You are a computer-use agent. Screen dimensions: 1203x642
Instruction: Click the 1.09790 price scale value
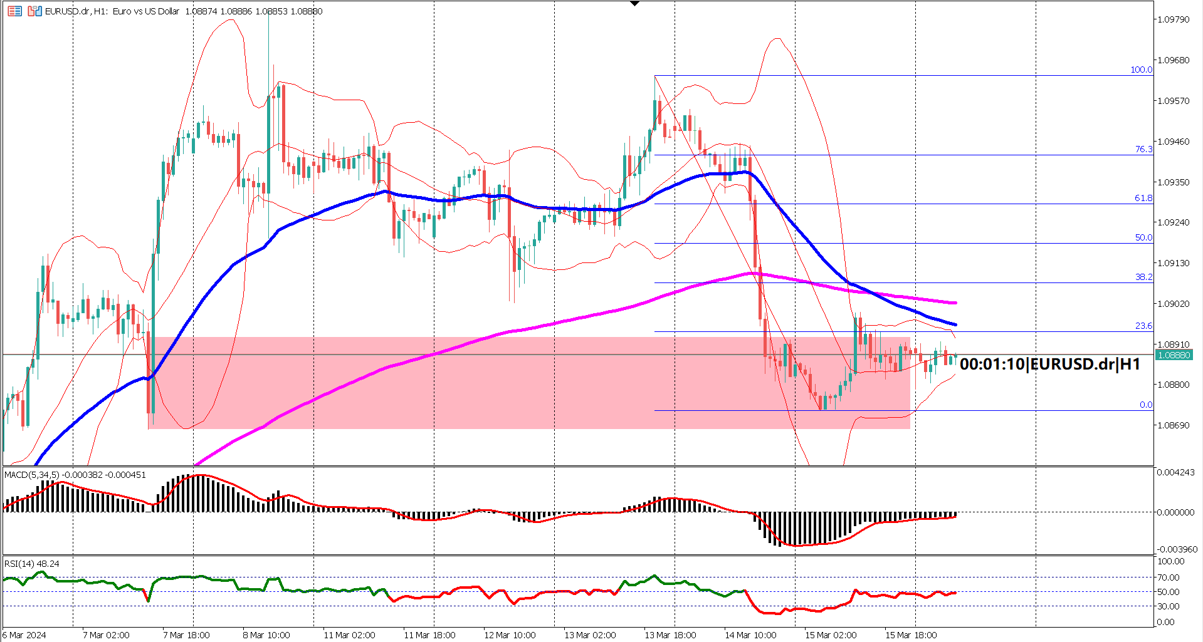coord(1174,19)
